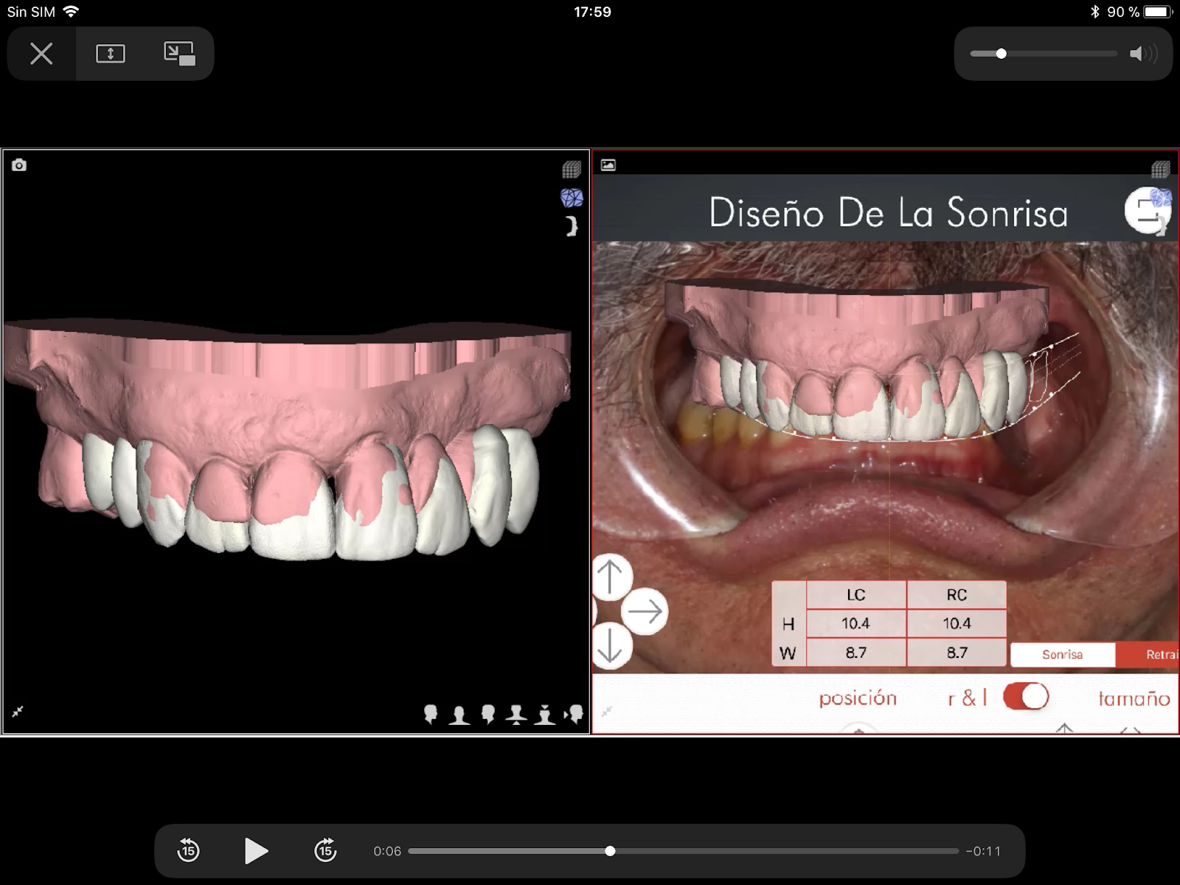Click the collapse arrows in left pane corner
Image resolution: width=1180 pixels, height=885 pixels.
tap(18, 712)
